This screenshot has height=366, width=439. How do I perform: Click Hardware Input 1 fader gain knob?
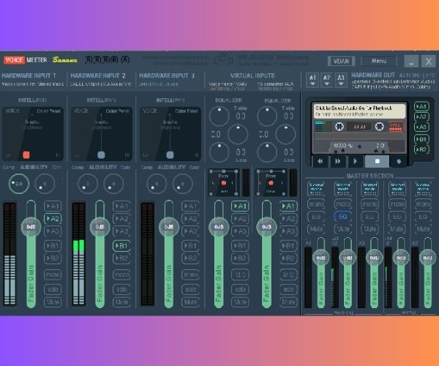[31, 227]
